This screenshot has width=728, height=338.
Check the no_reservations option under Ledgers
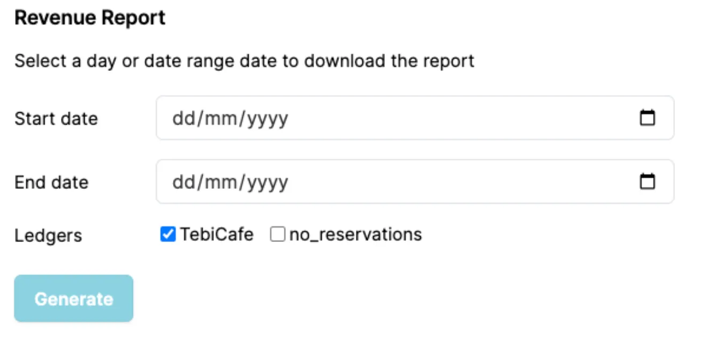[x=277, y=234]
